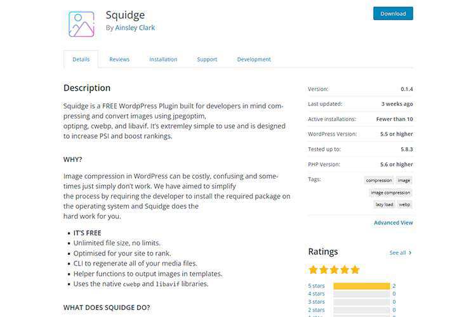This screenshot has height=317, width=476.
Task: Go to the Development tab
Action: 254,60
